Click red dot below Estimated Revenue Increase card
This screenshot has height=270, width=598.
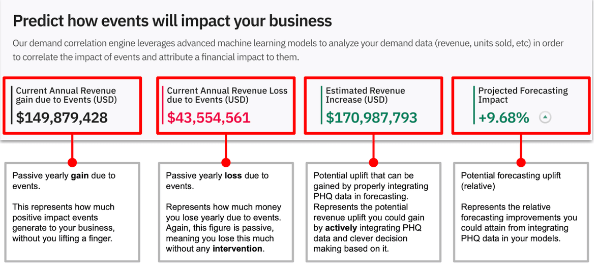374,163
